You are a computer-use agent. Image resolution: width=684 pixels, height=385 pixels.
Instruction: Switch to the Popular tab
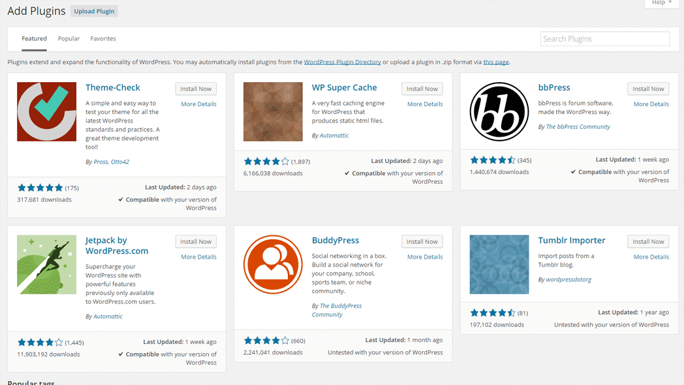point(69,38)
